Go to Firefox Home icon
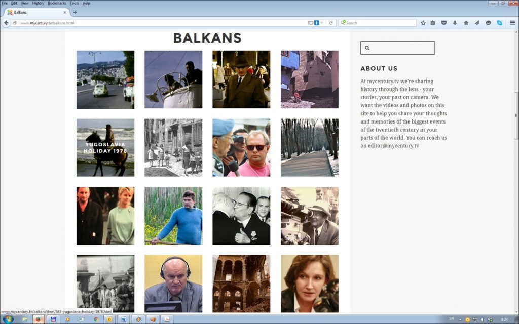This screenshot has height=324, width=519. [x=466, y=23]
